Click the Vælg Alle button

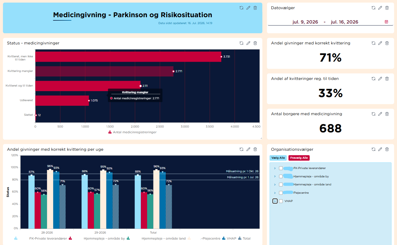point(278,158)
